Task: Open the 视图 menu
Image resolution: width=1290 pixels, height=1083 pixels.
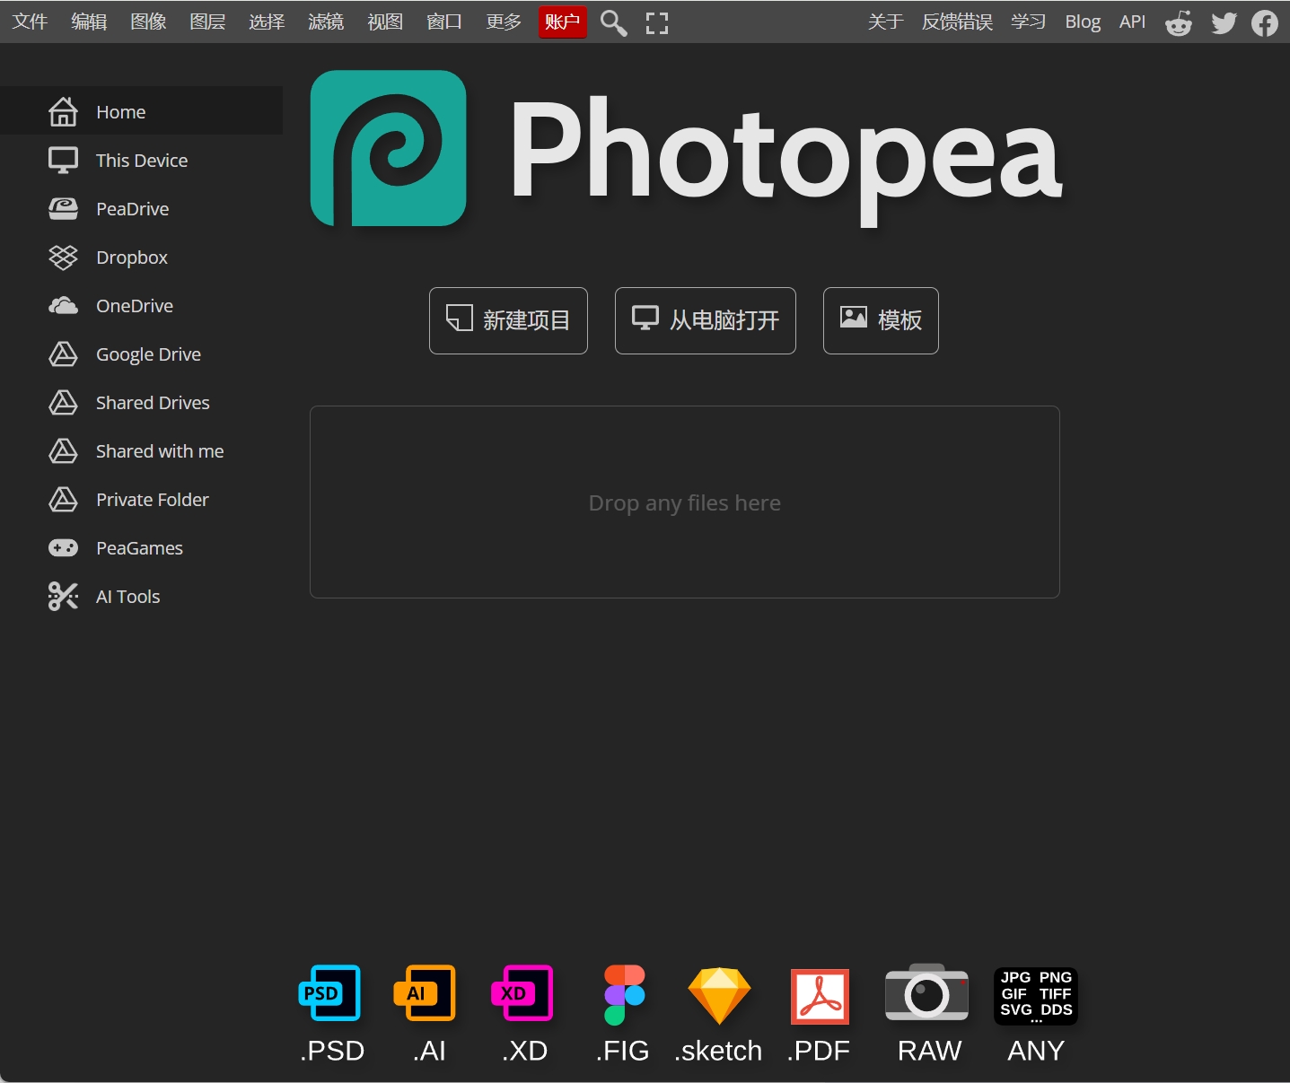Action: pos(385,22)
